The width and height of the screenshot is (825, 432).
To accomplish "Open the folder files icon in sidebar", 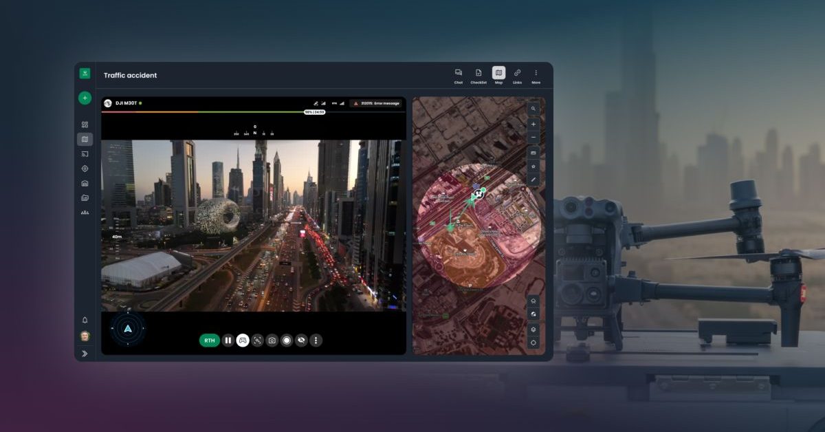I will pos(85,197).
